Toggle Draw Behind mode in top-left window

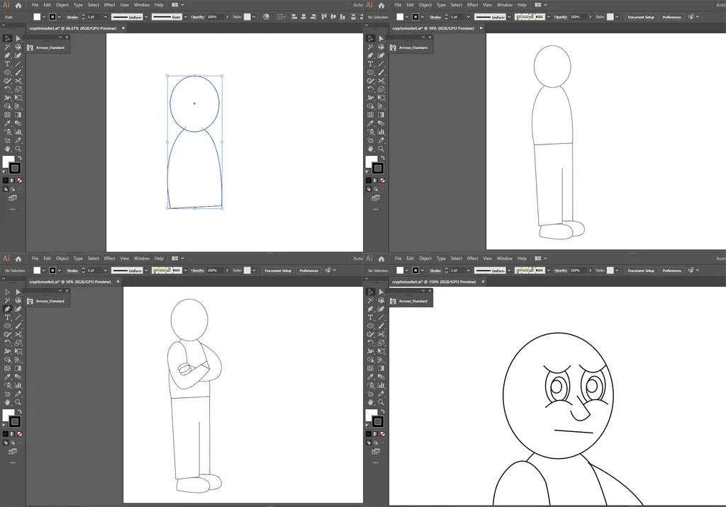[13, 189]
